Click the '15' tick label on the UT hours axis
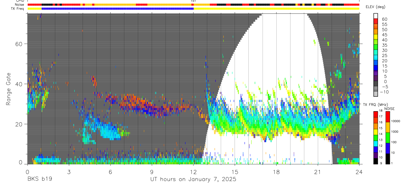This screenshot has width=404, height=186. tap(235, 171)
